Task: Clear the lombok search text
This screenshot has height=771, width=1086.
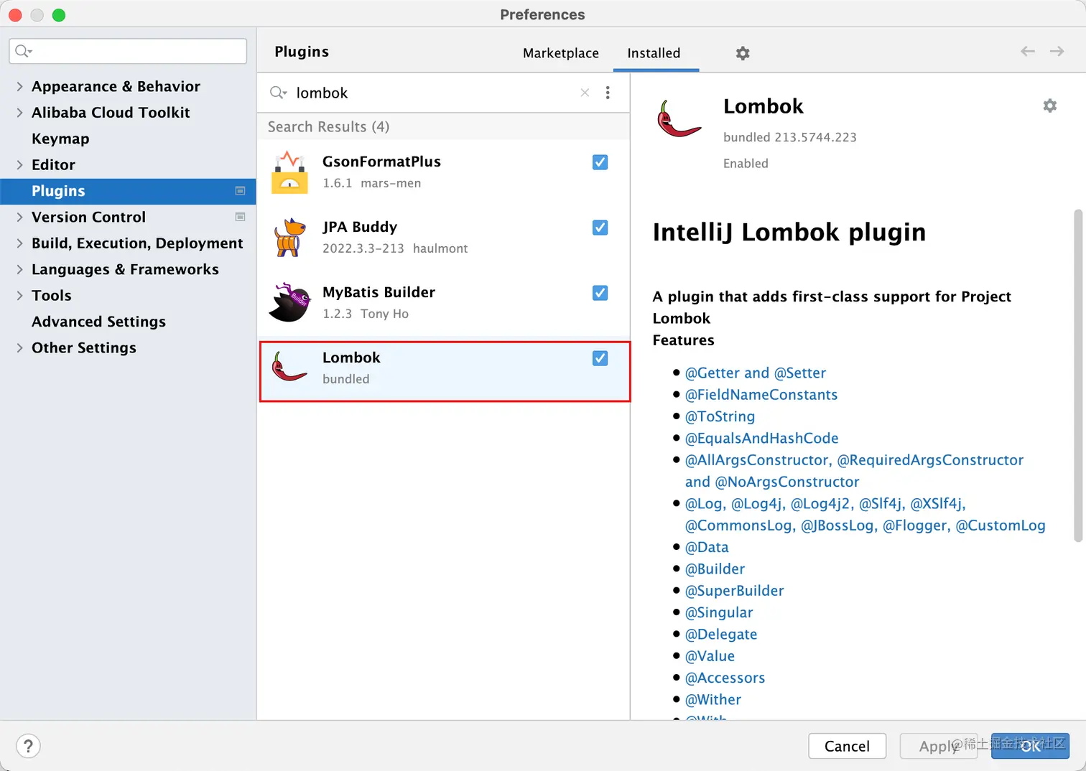Action: pos(585,93)
